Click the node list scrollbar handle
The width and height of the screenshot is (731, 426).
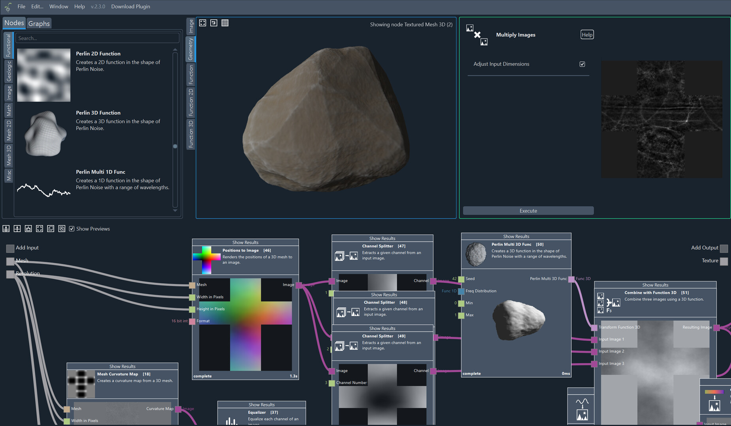(175, 146)
